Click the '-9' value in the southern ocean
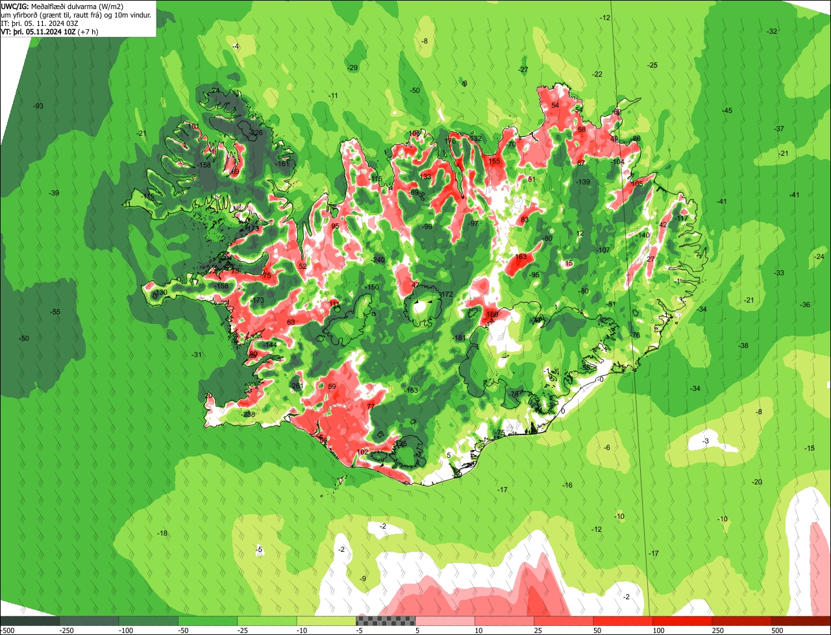 pyautogui.click(x=363, y=579)
